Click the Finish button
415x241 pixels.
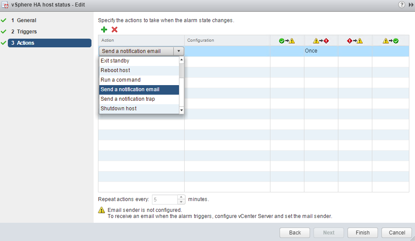click(x=362, y=233)
